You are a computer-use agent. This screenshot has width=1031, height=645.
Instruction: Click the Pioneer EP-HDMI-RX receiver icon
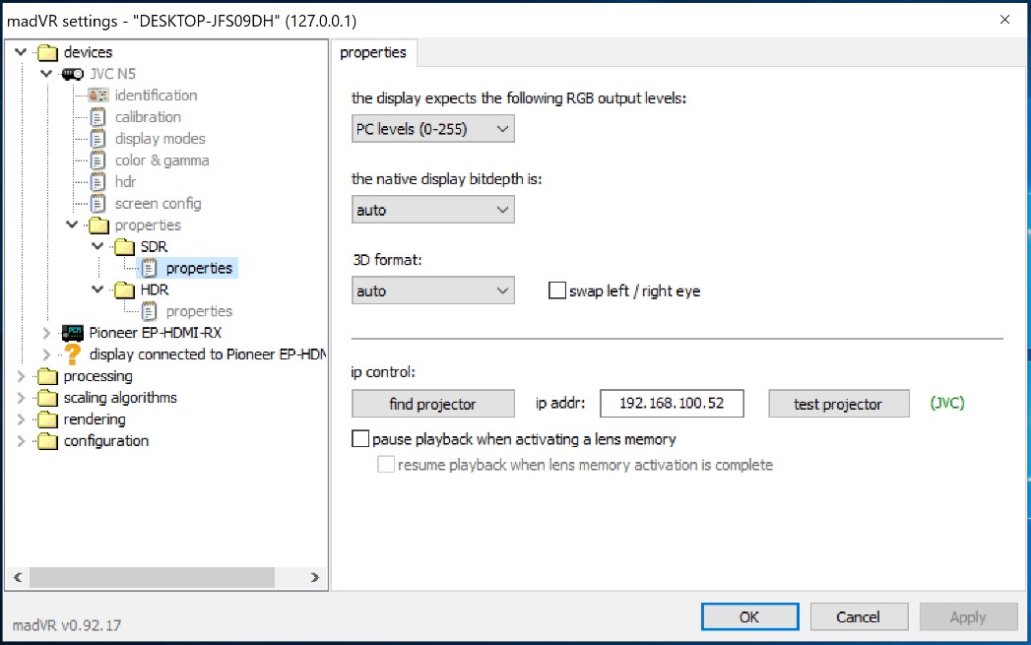[72, 333]
